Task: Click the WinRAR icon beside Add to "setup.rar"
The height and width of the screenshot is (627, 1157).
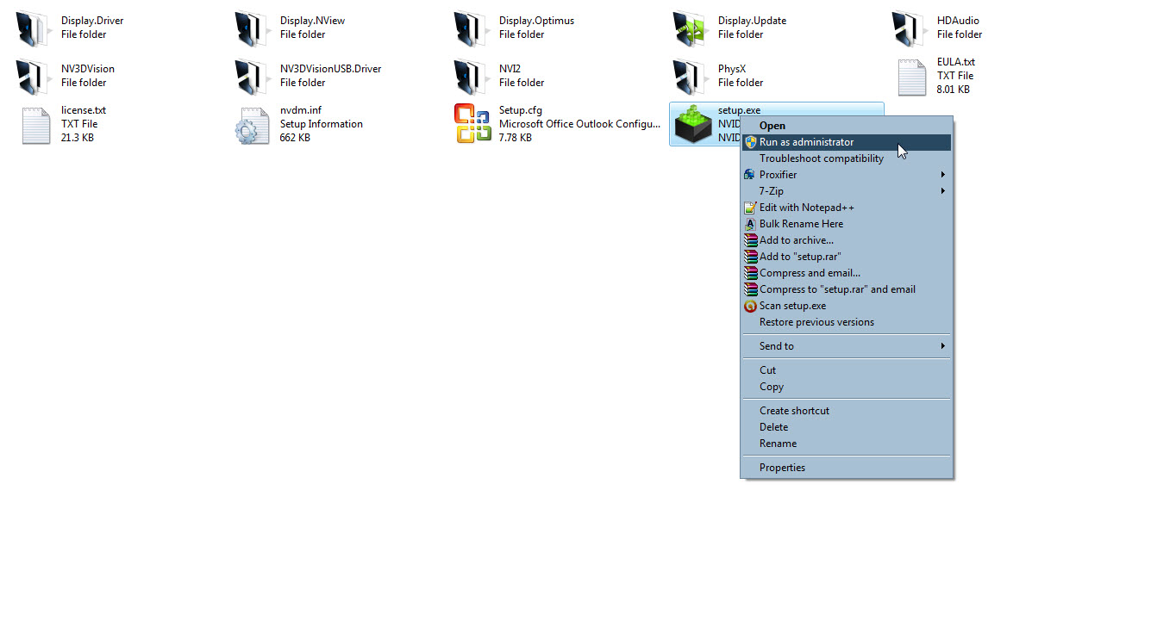Action: 750,257
